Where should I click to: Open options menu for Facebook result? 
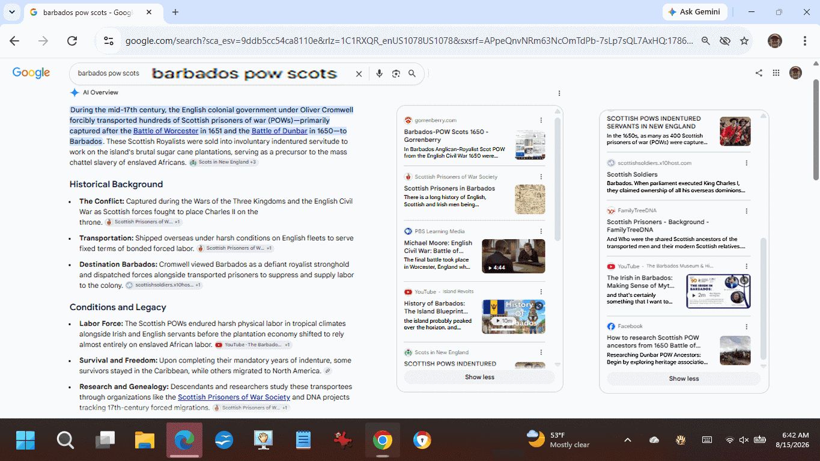pyautogui.click(x=747, y=326)
